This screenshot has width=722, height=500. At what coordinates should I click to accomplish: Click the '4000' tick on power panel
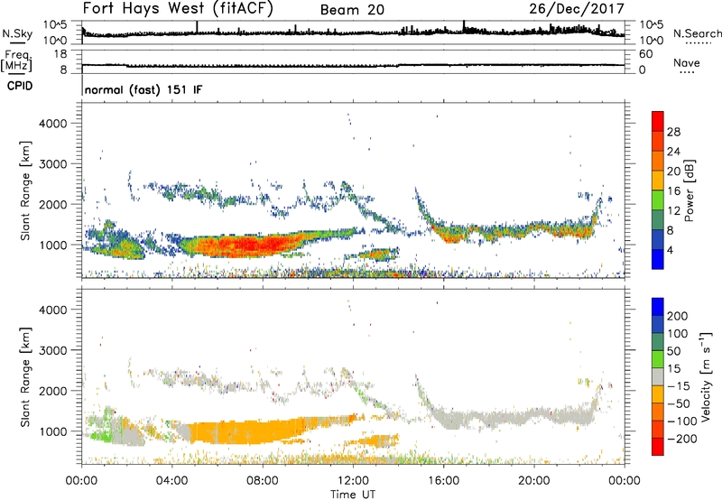click(x=52, y=124)
